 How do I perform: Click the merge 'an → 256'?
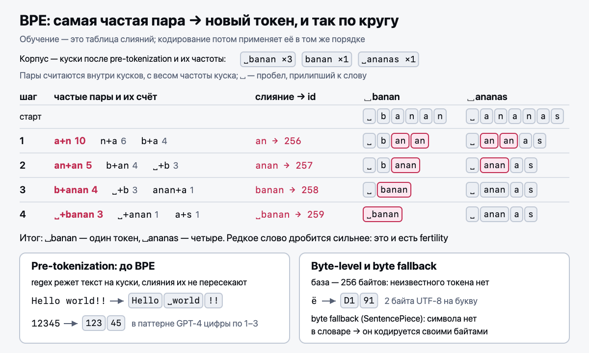pyautogui.click(x=278, y=141)
